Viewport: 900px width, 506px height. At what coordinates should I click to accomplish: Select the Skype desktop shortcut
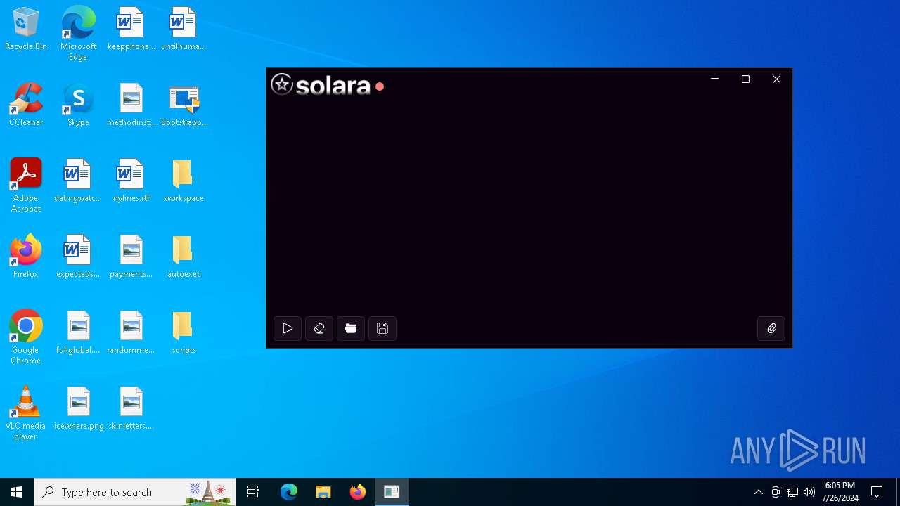[x=78, y=105]
